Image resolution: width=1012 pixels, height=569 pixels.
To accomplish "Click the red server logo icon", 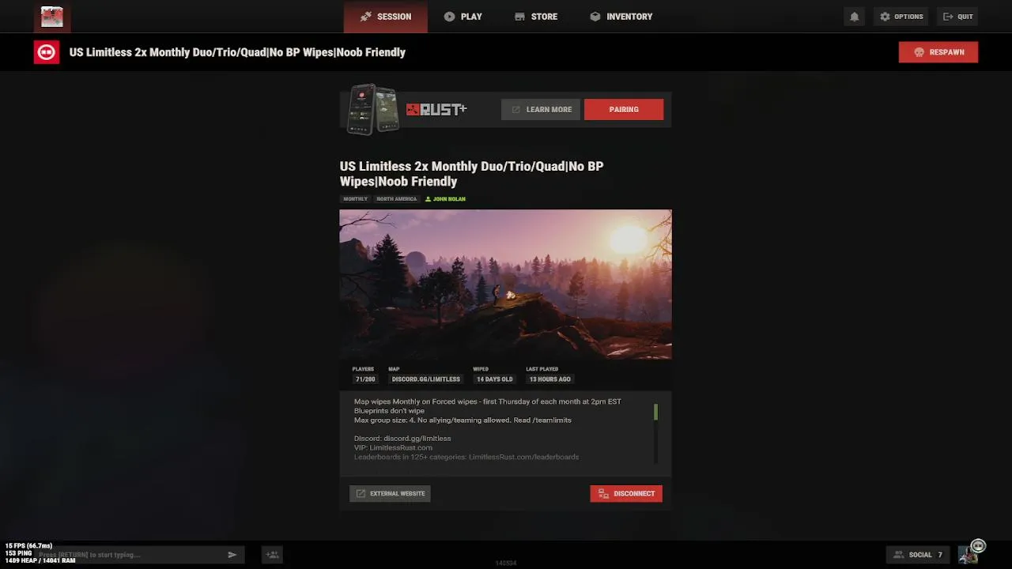I will 47,52.
